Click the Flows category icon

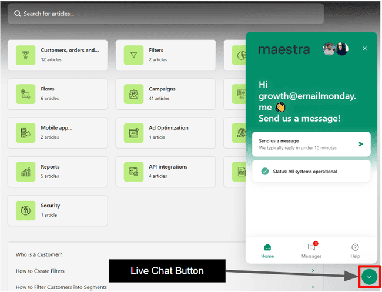pos(26,94)
